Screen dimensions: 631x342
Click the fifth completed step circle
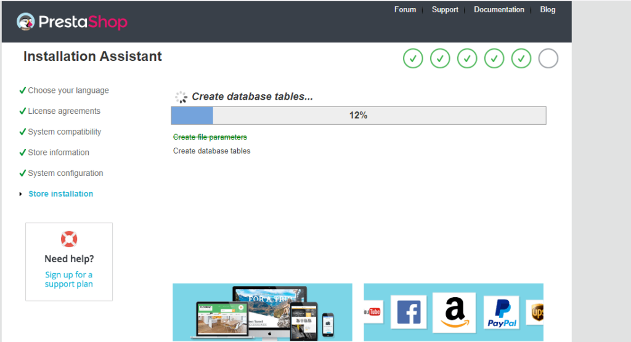(x=521, y=58)
